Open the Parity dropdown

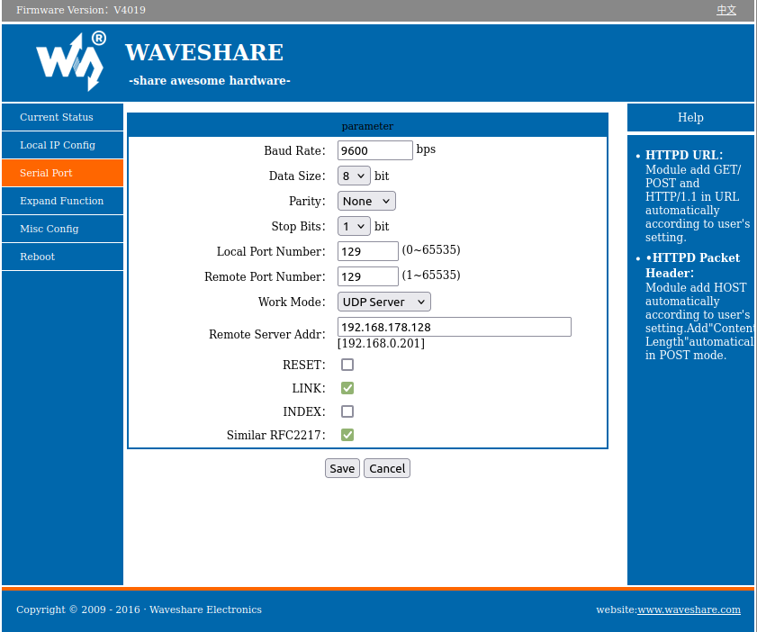click(x=366, y=202)
